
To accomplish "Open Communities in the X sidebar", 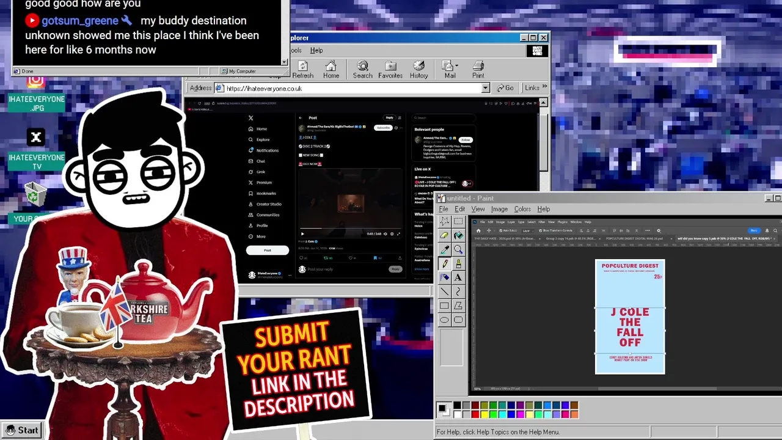I will pyautogui.click(x=264, y=215).
